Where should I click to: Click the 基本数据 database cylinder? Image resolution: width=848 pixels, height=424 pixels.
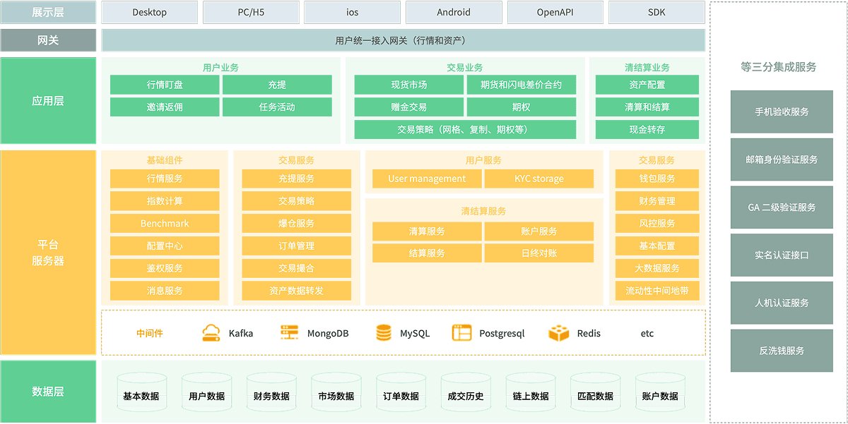tap(141, 392)
